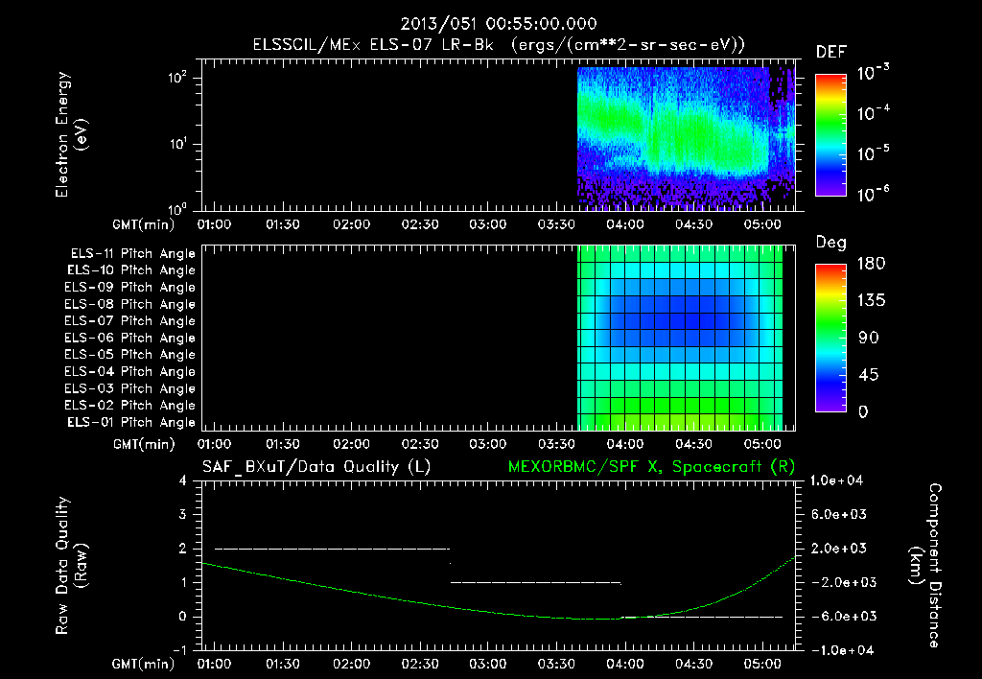This screenshot has height=679, width=982.
Task: Click the ELS-09 Pitch Angle row label
Action: click(129, 288)
